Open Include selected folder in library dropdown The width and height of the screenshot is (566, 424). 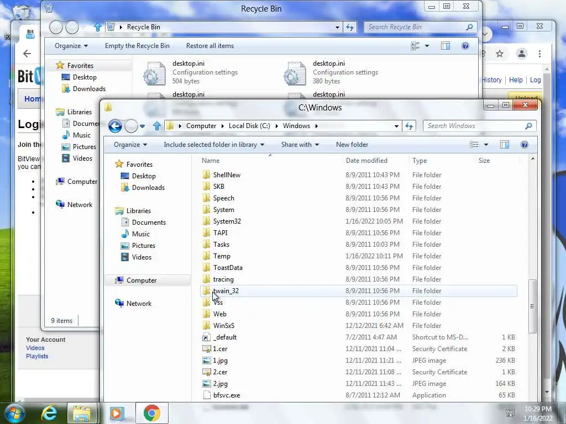pyautogui.click(x=214, y=145)
